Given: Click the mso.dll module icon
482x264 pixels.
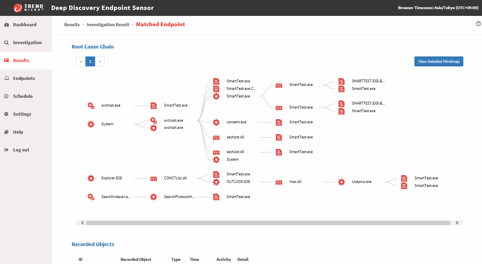Looking at the screenshot, I should click(x=279, y=182).
